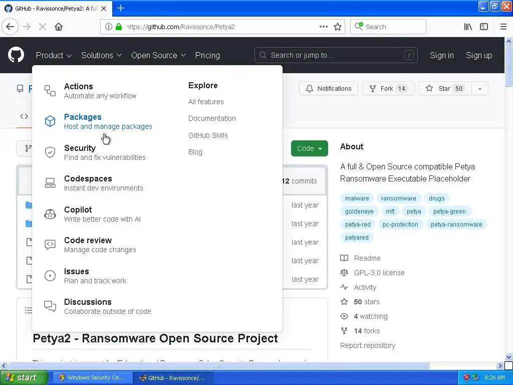Image resolution: width=513 pixels, height=385 pixels.
Task: Click the Issues circle icon
Action: 50,276
